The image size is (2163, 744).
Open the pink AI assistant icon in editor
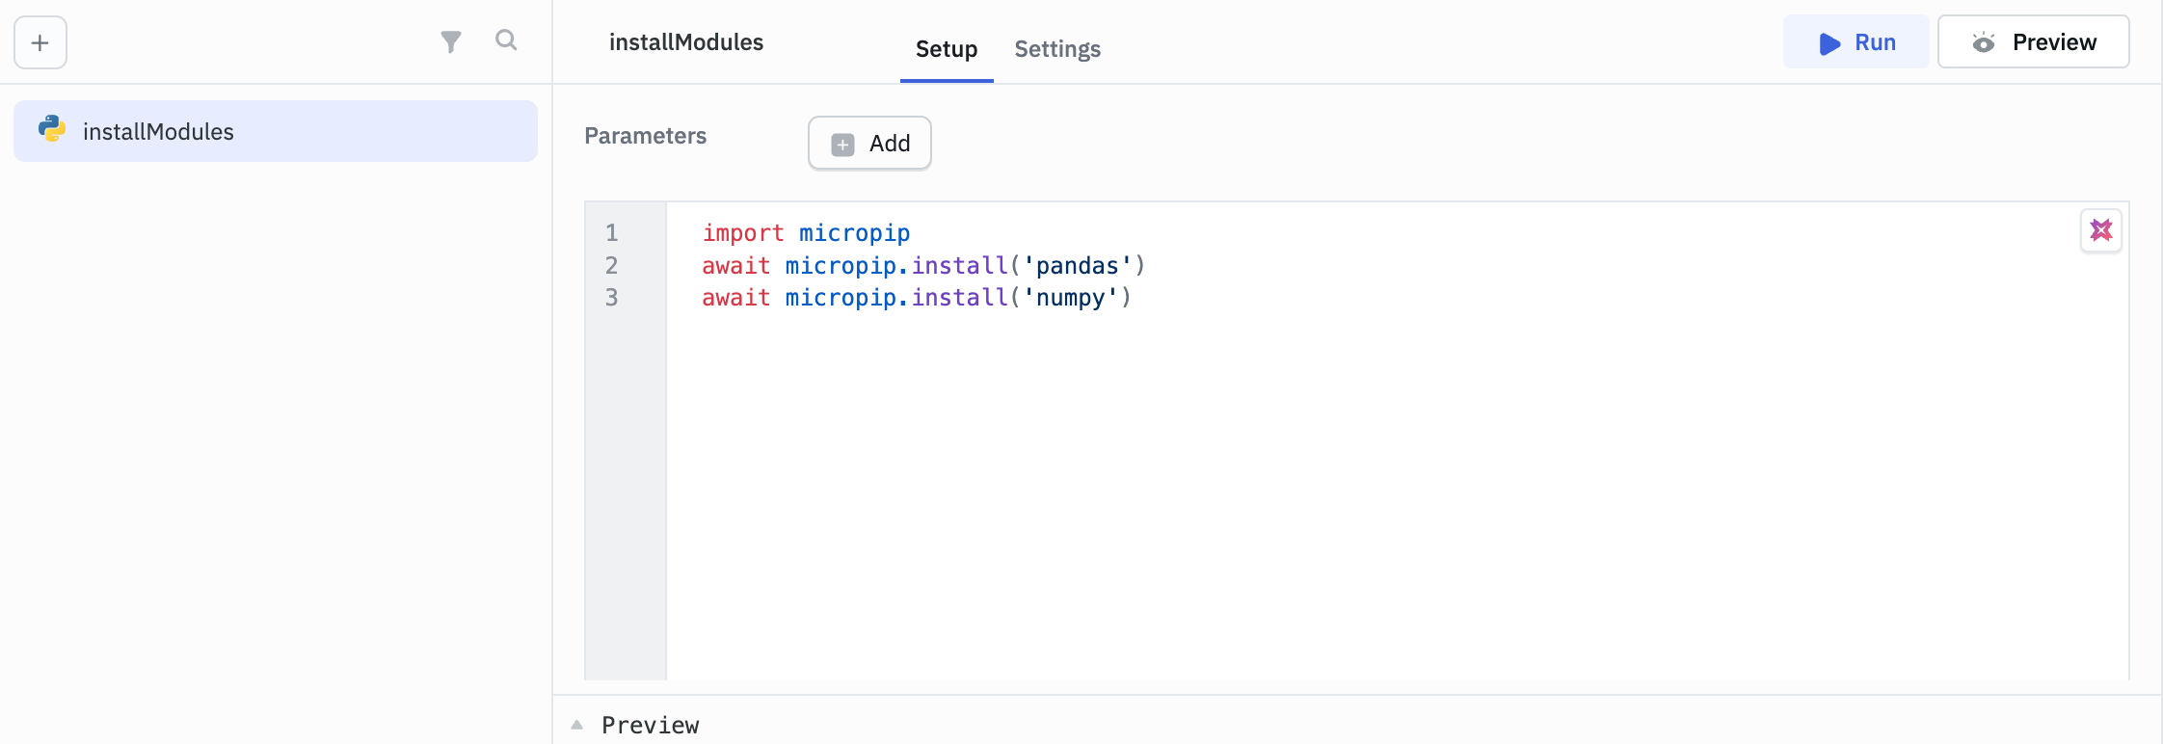[x=2100, y=230]
